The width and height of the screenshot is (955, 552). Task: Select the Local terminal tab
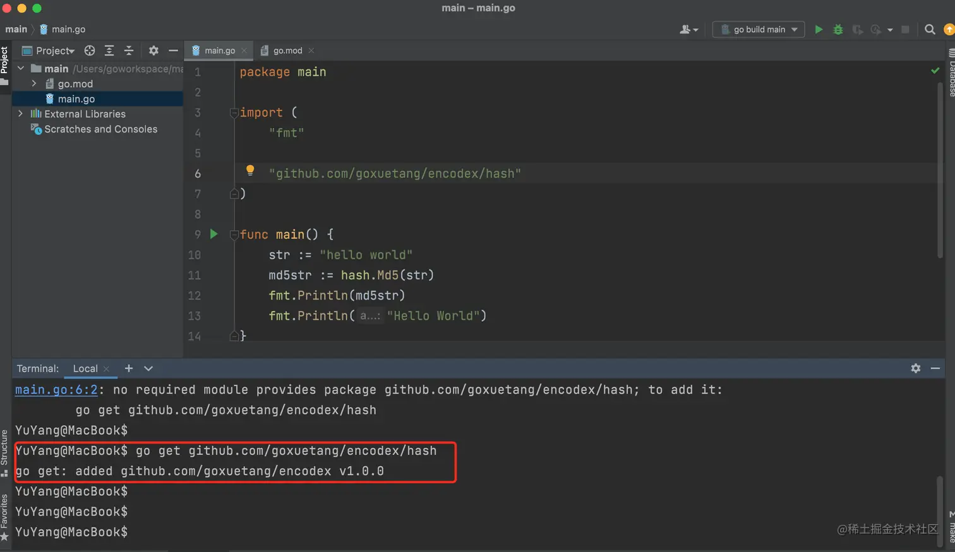tap(85, 368)
